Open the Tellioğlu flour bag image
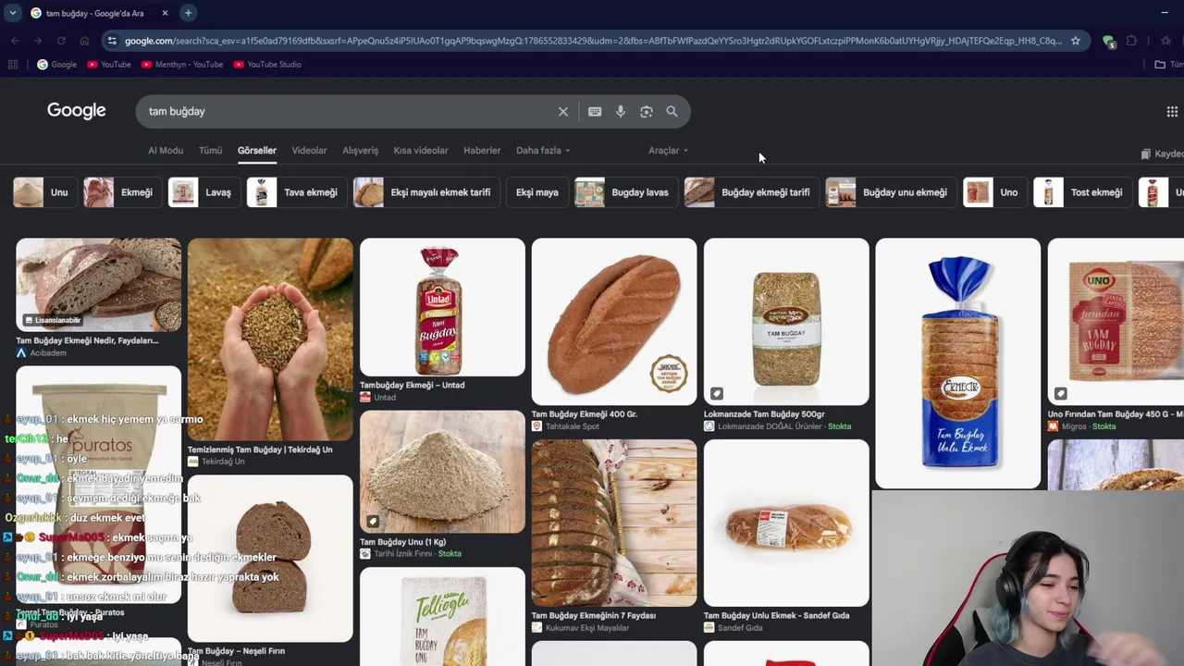This screenshot has height=666, width=1184. point(442,617)
